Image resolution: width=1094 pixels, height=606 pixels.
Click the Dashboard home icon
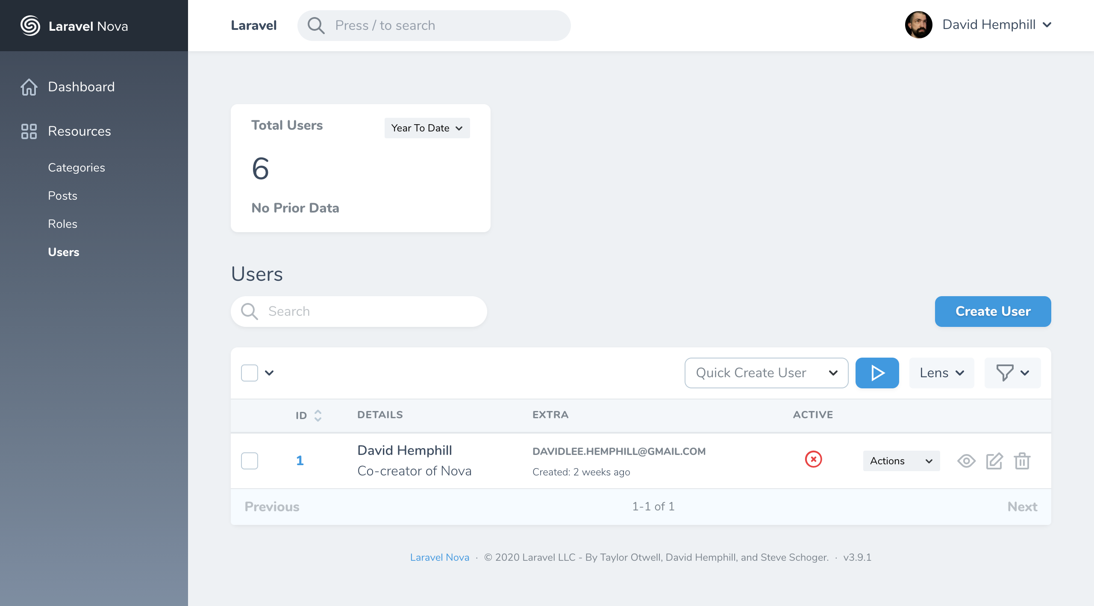pos(29,87)
